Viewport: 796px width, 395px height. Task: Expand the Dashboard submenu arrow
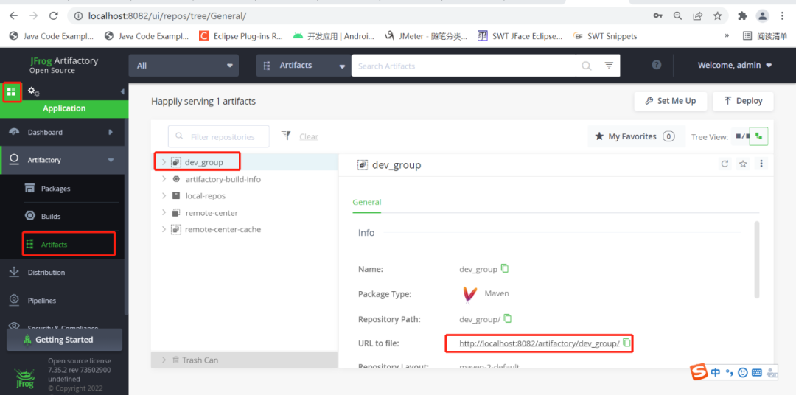click(x=111, y=132)
